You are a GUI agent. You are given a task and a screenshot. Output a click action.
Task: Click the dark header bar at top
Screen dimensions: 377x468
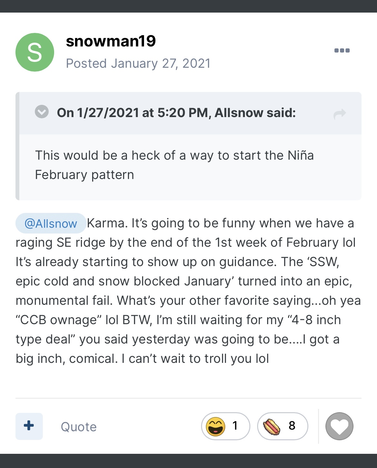(188, 6)
